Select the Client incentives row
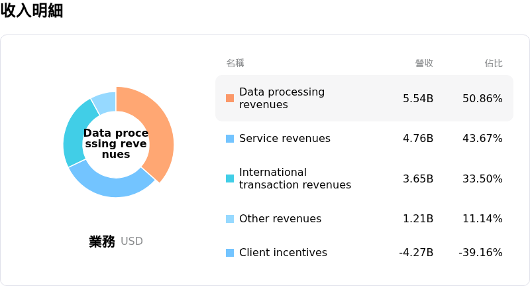The height and width of the screenshot is (286, 530). coord(364,253)
